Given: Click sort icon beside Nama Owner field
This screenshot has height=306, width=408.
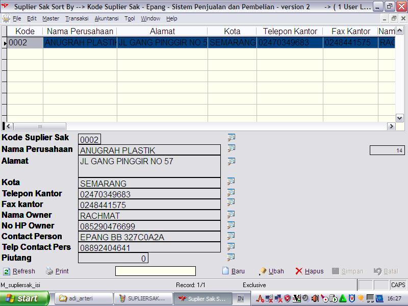Looking at the screenshot, I should 231,214.
